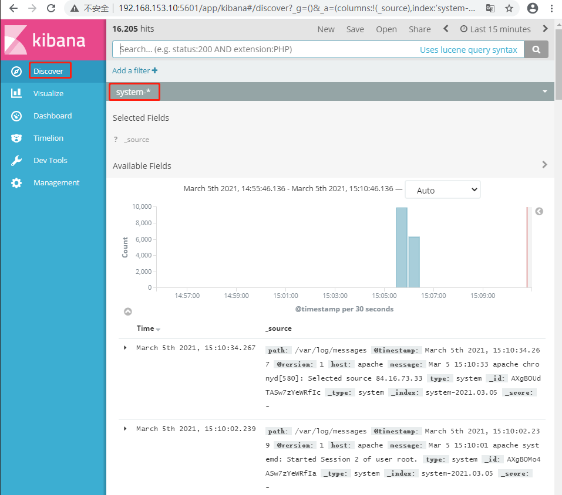The image size is (562, 495).
Task: Click the Dashboard gauge icon
Action: tap(16, 116)
